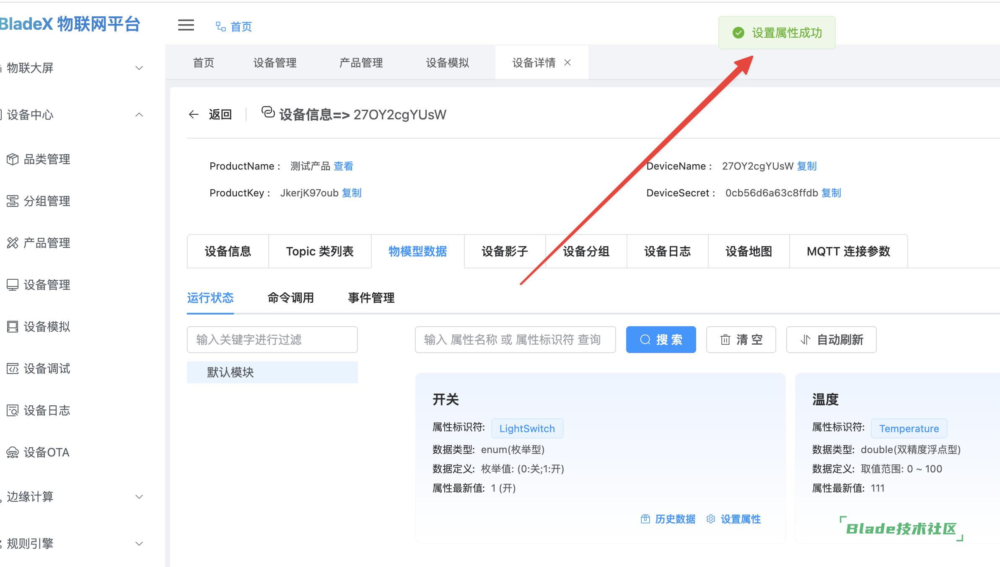The image size is (1000, 567).
Task: Click the 设置属性 gear icon
Action: [x=711, y=519]
